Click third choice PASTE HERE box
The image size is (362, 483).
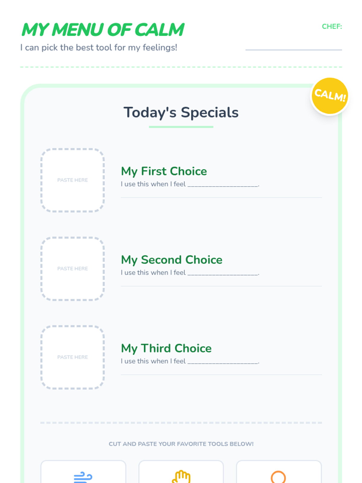pos(72,357)
